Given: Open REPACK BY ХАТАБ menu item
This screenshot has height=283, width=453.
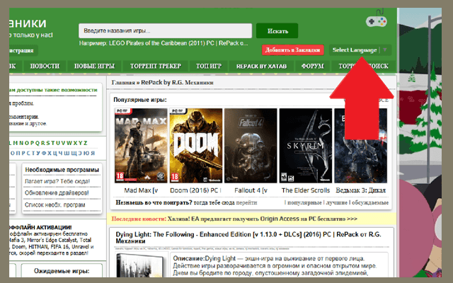Looking at the screenshot, I should tap(260, 66).
